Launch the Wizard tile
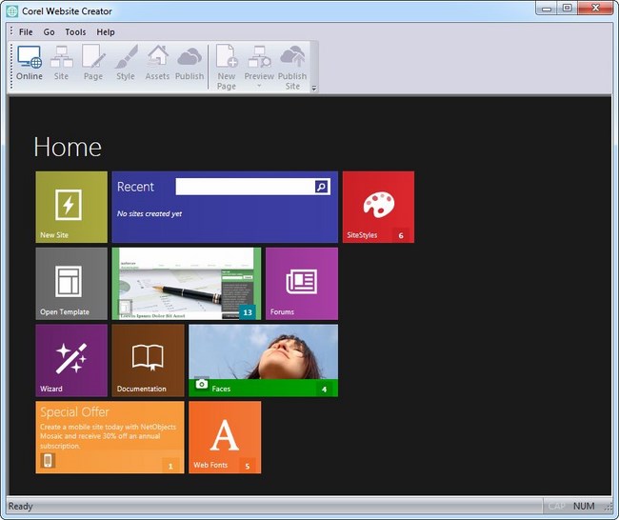This screenshot has height=520, width=619. tap(71, 361)
